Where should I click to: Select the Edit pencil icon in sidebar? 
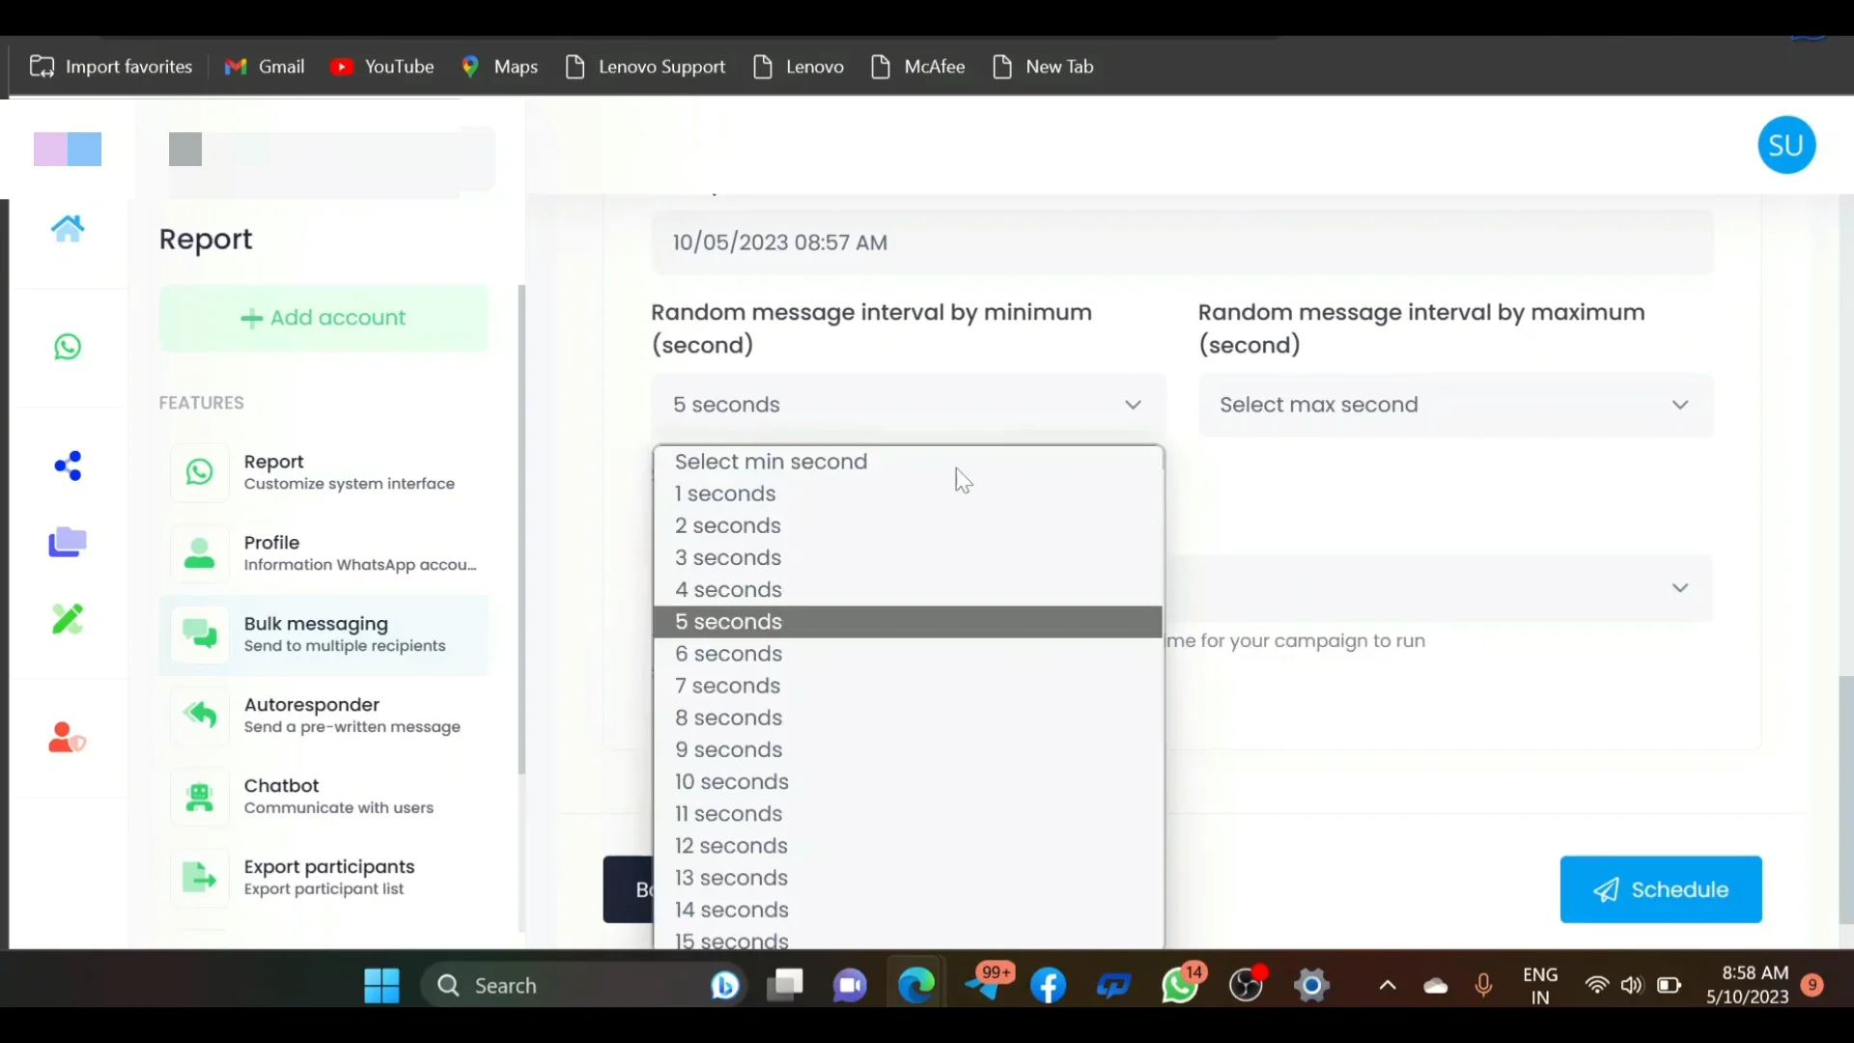67,618
